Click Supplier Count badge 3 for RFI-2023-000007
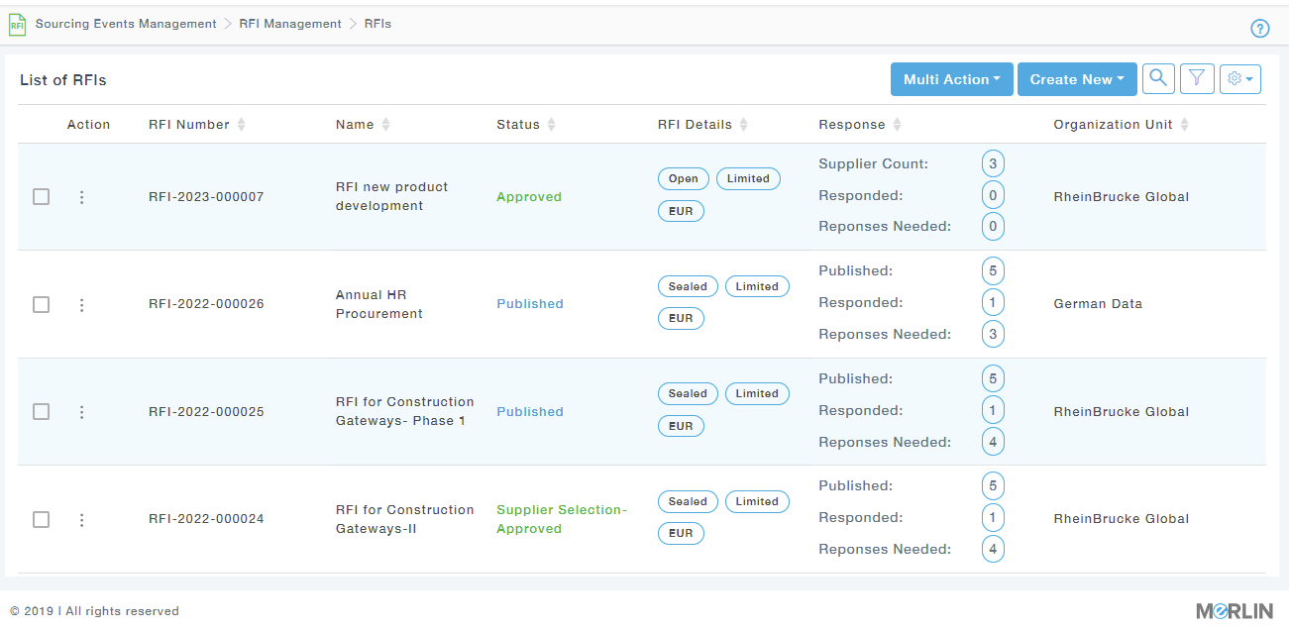The width and height of the screenshot is (1289, 631). pyautogui.click(x=993, y=163)
